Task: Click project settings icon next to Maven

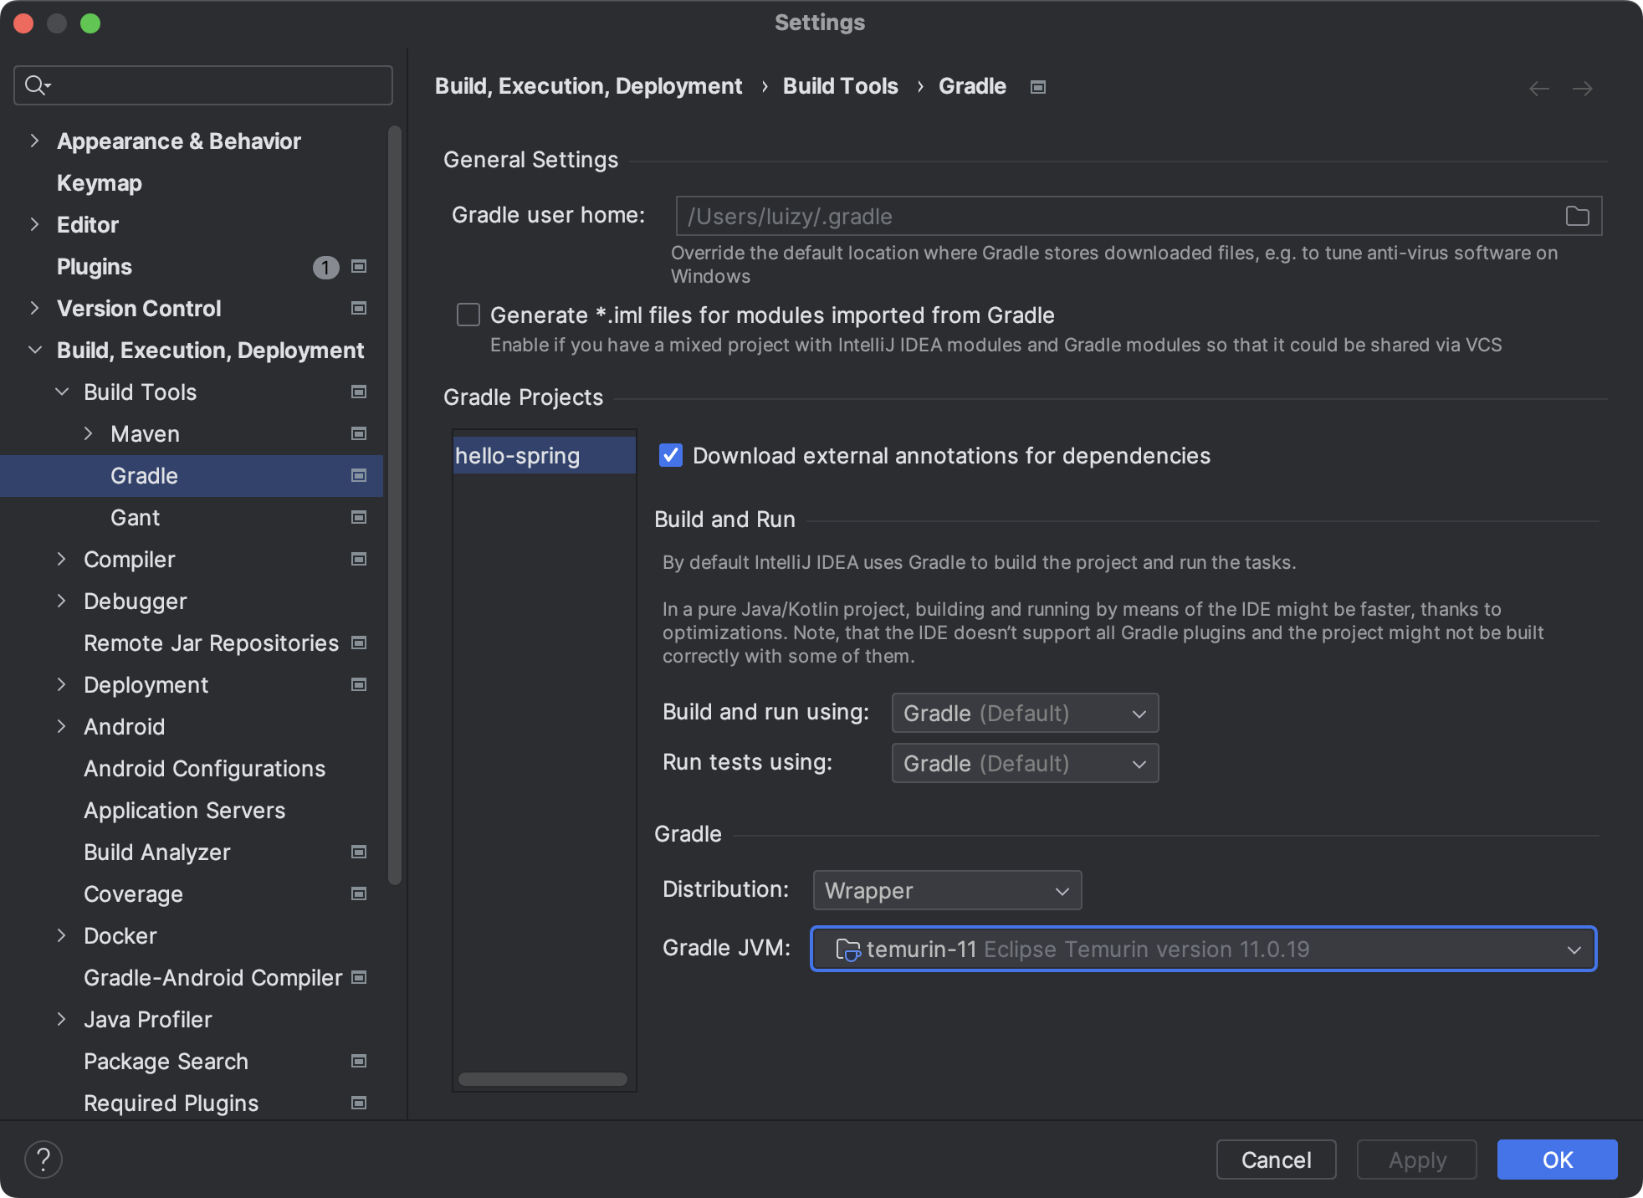Action: [359, 433]
